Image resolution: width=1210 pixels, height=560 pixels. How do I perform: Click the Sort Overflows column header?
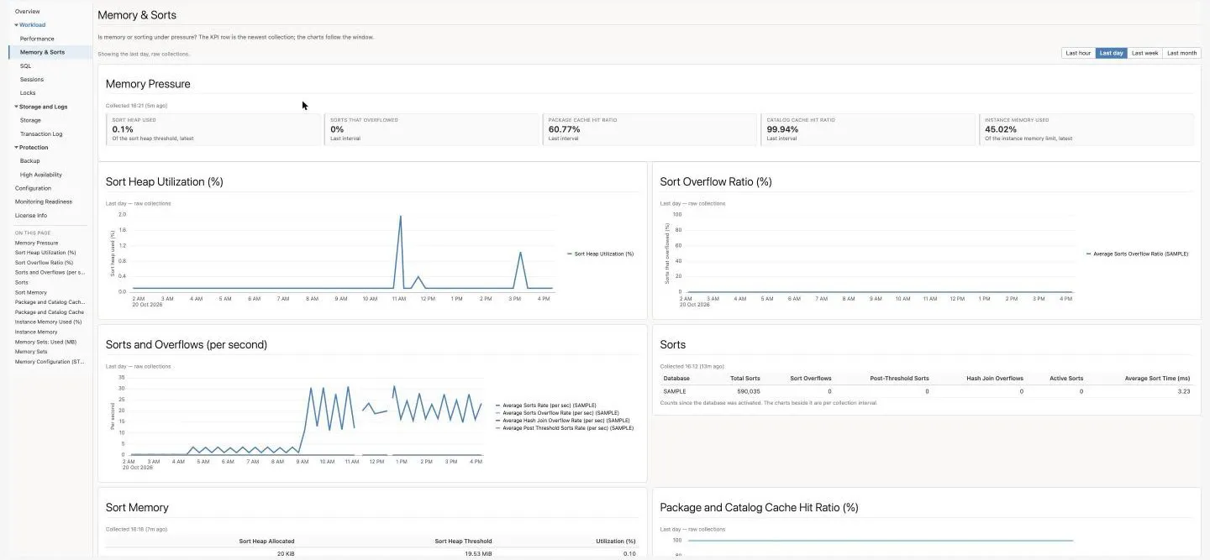click(x=811, y=379)
